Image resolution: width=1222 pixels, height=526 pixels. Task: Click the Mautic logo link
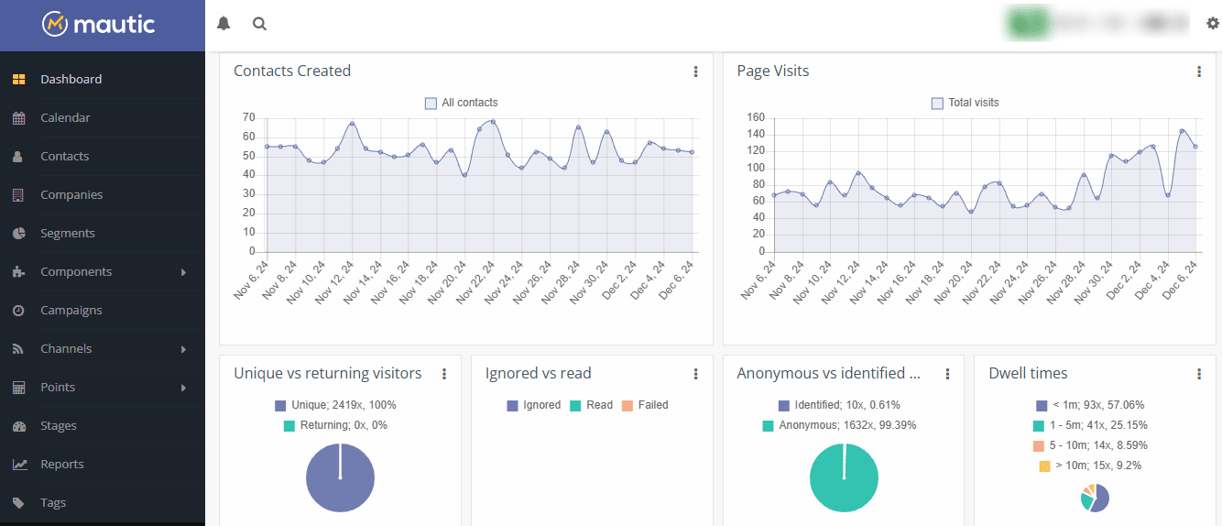click(x=99, y=25)
